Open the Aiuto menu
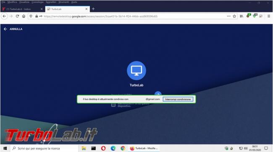Image resolution: width=273 pixels, height=152 pixels. coord(74,2)
